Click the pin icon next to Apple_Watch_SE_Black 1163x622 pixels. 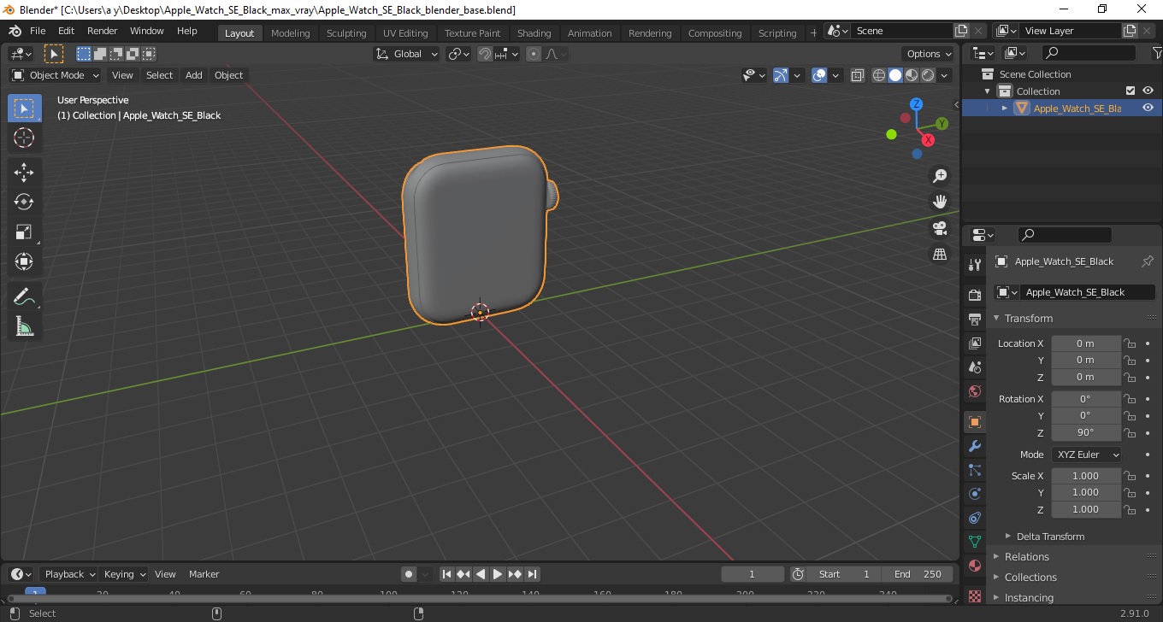(x=1148, y=261)
